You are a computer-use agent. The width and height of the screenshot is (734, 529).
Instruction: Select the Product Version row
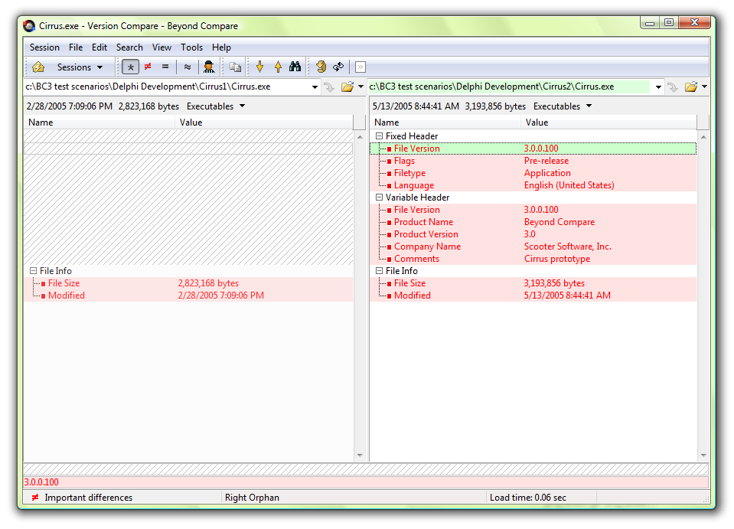tap(533, 234)
